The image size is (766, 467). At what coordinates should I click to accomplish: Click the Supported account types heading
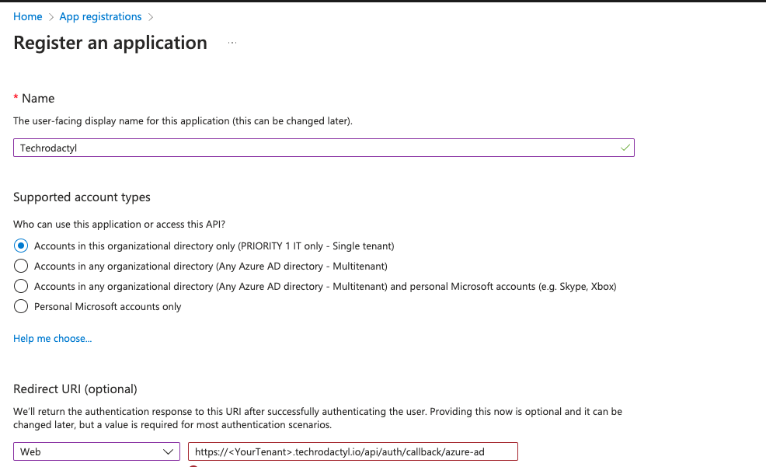[x=81, y=197]
